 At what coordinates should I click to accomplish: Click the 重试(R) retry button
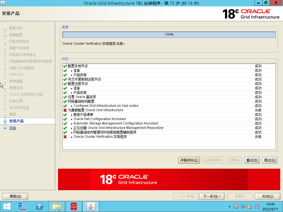[252, 160]
